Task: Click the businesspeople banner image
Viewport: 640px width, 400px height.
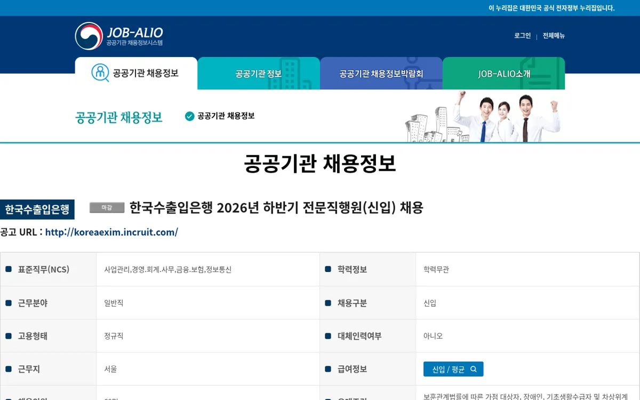Action: [x=484, y=116]
